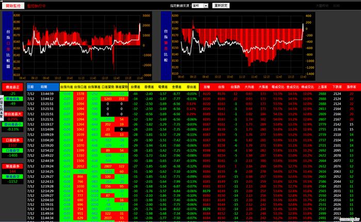The width and height of the screenshot is (361, 222).
Task: Click the 353 cell in 單差變動 column
Action: coord(121,99)
